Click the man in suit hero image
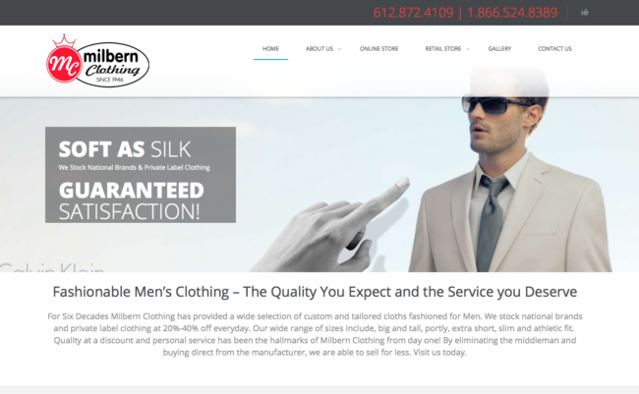Viewport: 639px width, 394px height. tap(509, 173)
